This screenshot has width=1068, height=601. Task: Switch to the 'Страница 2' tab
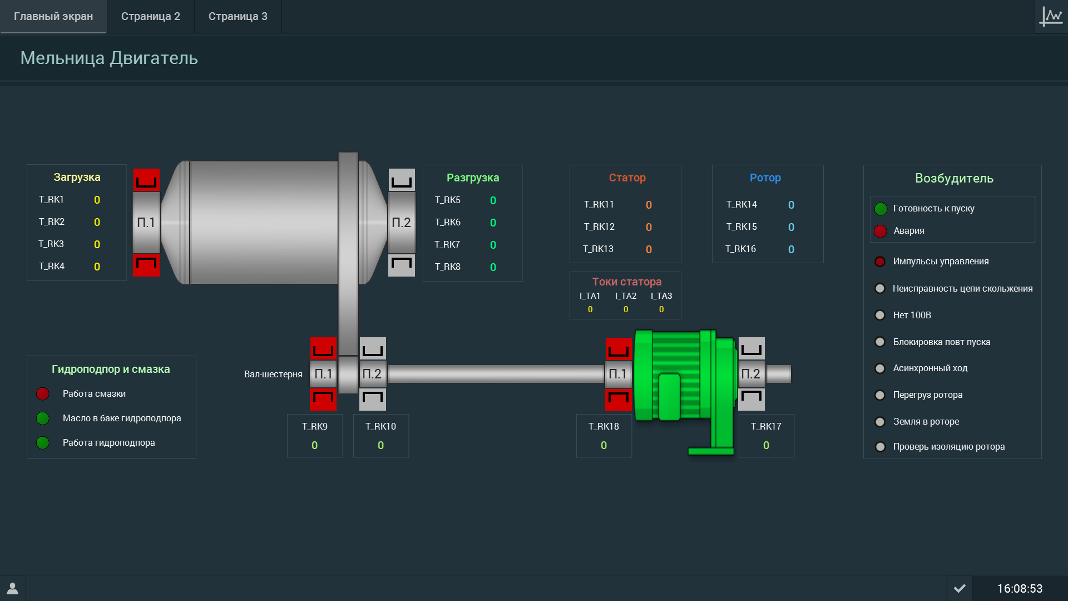[x=151, y=17]
